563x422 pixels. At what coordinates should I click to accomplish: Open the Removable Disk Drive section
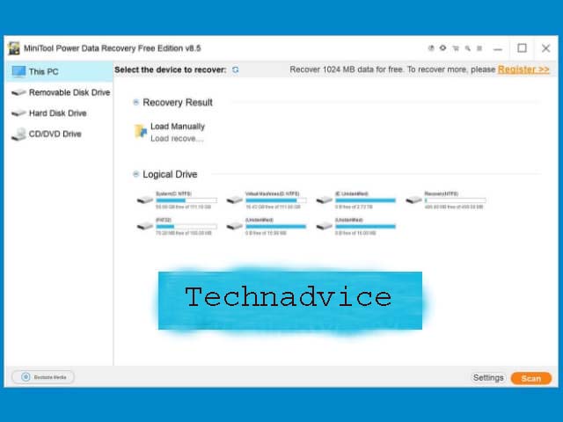point(60,92)
